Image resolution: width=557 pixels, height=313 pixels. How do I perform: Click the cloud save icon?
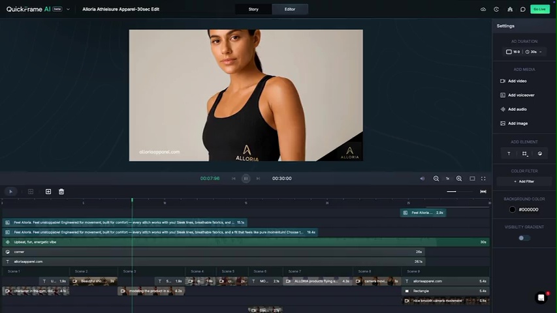click(483, 9)
